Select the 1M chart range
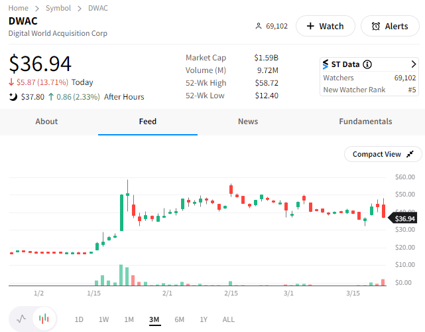This screenshot has height=332, width=425. point(129,319)
